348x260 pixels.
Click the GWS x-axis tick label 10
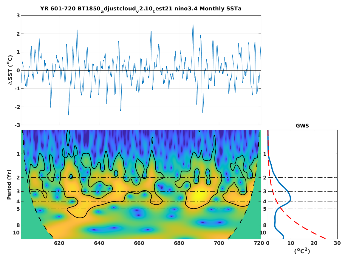point(291,243)
